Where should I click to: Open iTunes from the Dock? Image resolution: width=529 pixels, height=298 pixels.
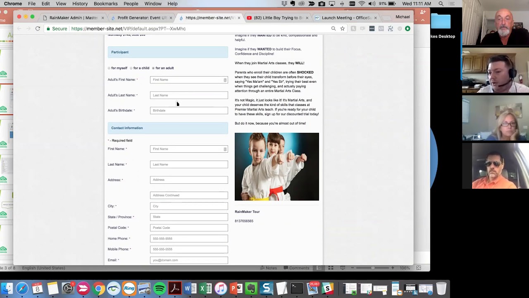(221, 288)
